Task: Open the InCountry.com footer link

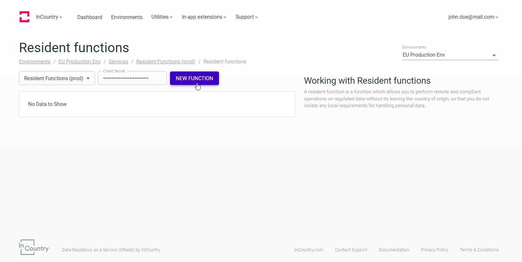Action: point(309,250)
